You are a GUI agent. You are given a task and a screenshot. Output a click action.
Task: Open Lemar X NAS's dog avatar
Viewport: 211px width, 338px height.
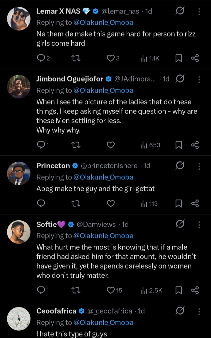[19, 19]
